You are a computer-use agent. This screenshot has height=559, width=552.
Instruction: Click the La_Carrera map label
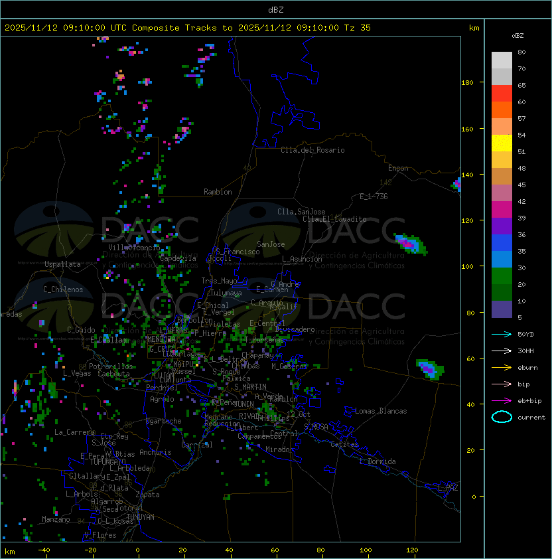coord(74,432)
